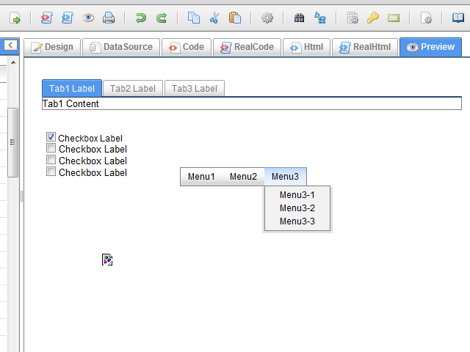470x352 pixels.
Task: Click the printer icon in toolbar
Action: [109, 18]
